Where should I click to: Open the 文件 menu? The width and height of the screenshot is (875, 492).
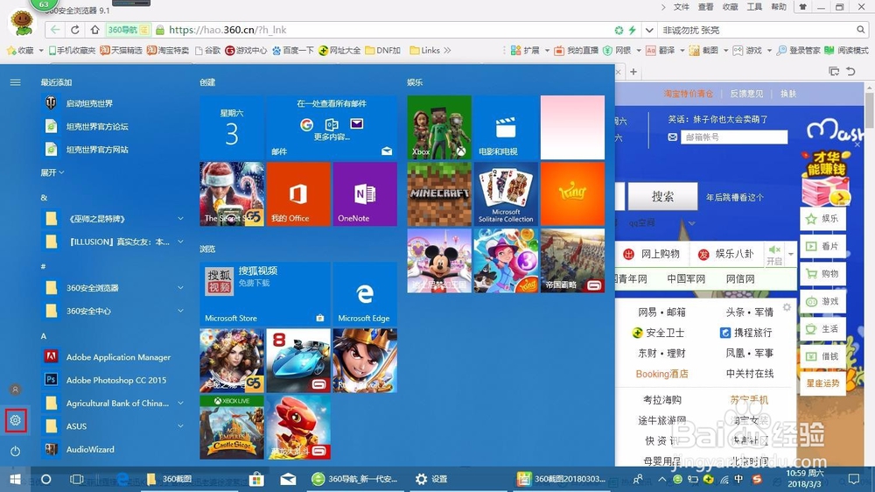[x=682, y=7]
